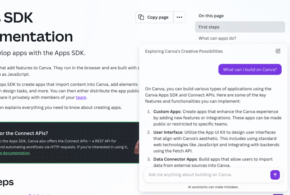Image resolution: width=290 pixels, height=195 pixels.
Task: Click the 'AI assistants can make mistakes' disclaimer
Action: pyautogui.click(x=213, y=187)
